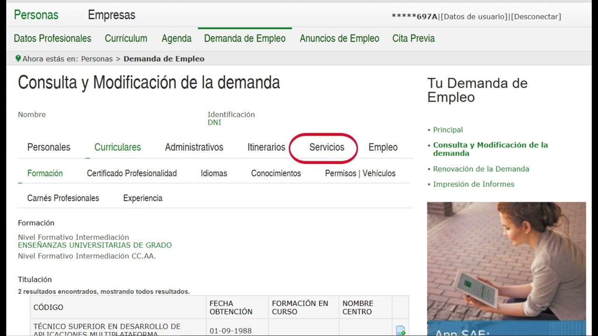Image resolution: width=598 pixels, height=336 pixels.
Task: Open the Agenda menu item
Action: [177, 39]
